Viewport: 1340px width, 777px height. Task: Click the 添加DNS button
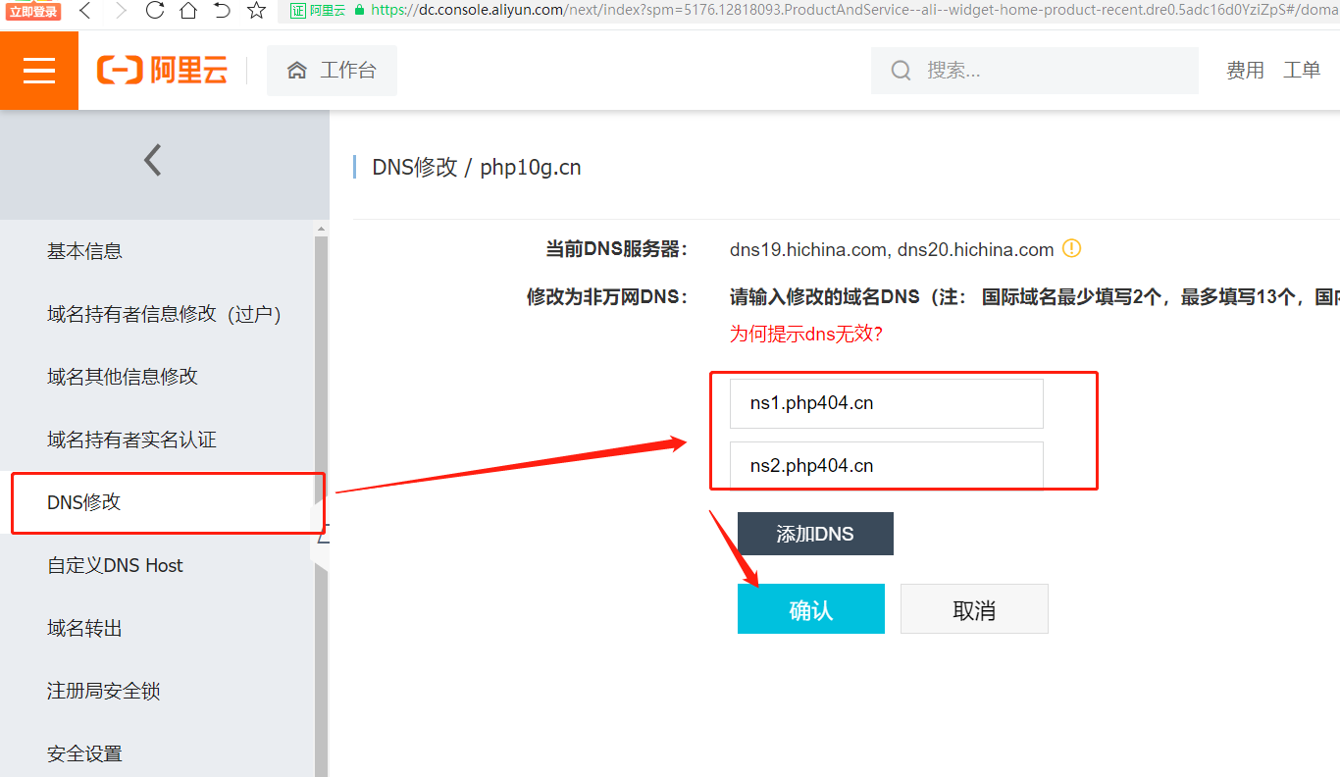tap(815, 534)
